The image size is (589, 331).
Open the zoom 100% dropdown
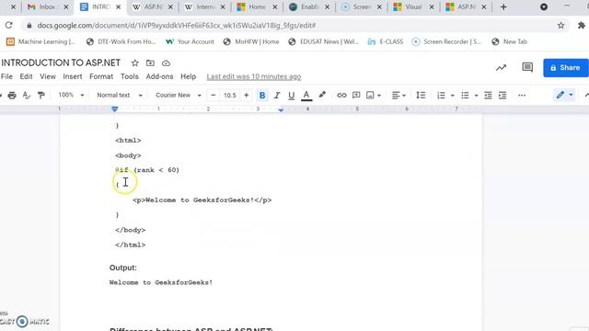[x=71, y=95]
